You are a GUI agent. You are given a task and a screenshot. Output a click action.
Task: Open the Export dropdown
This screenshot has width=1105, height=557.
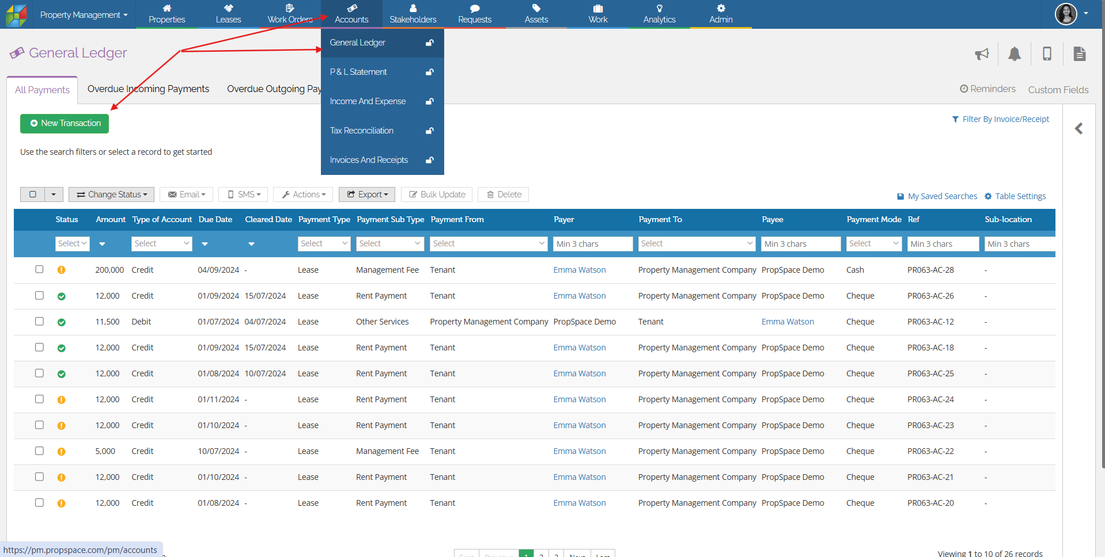point(367,194)
